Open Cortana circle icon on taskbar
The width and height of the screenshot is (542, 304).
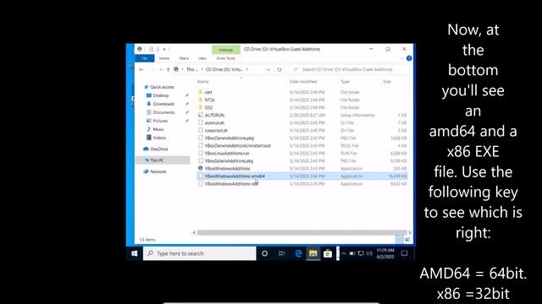click(x=265, y=253)
